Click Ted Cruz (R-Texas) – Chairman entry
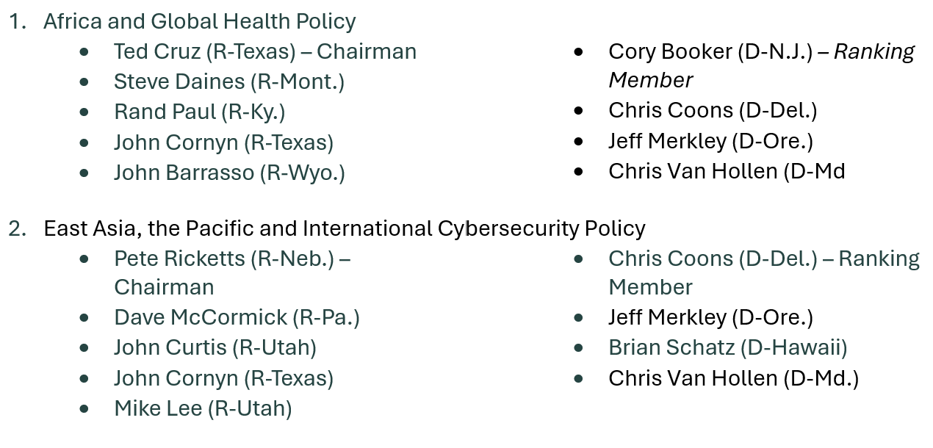The height and width of the screenshot is (448, 933). pyautogui.click(x=265, y=51)
